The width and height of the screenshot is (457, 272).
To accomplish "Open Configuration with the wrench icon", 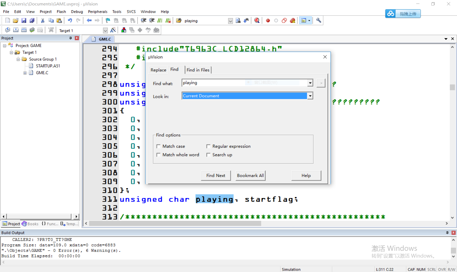I will 319,20.
